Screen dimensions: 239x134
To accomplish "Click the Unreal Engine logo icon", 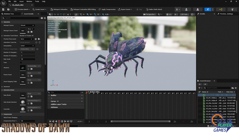I will (3, 3).
